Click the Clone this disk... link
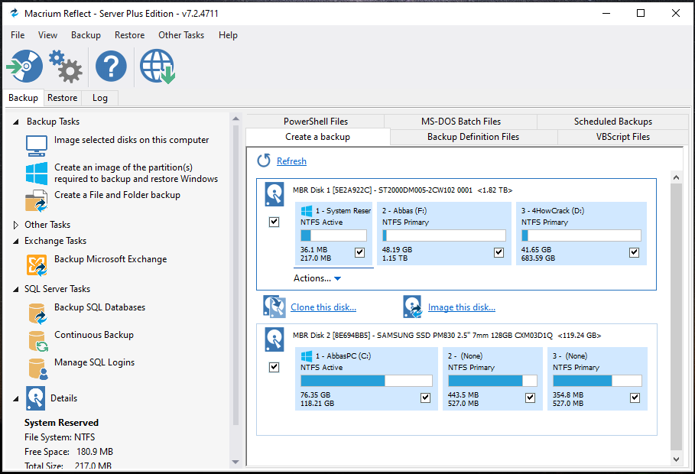This screenshot has height=474, width=695. point(323,307)
